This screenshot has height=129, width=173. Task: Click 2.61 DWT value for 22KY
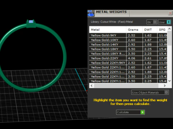(148, 58)
